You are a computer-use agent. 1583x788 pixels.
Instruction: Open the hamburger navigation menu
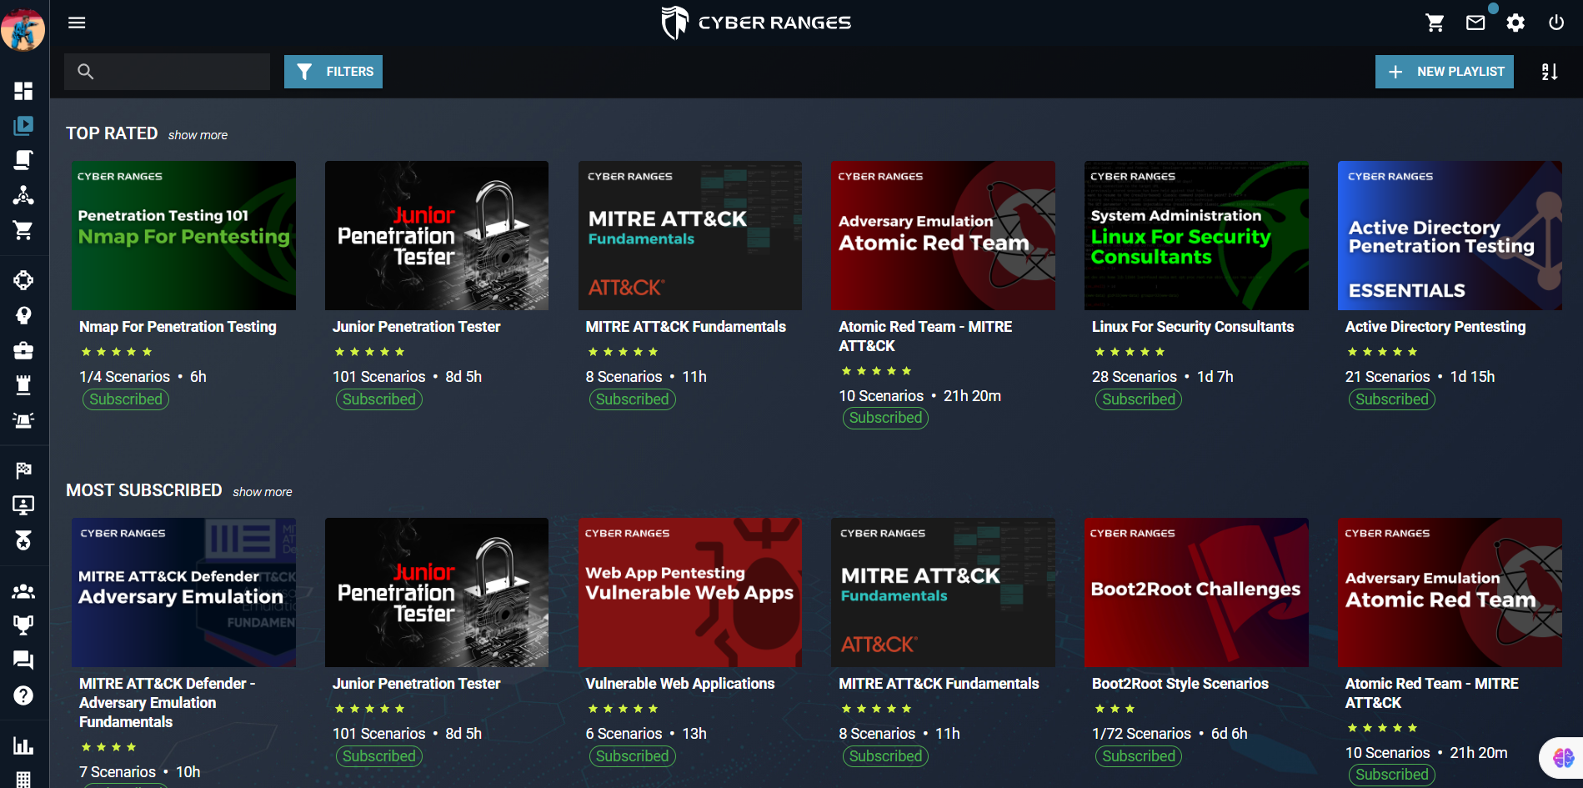point(77,23)
